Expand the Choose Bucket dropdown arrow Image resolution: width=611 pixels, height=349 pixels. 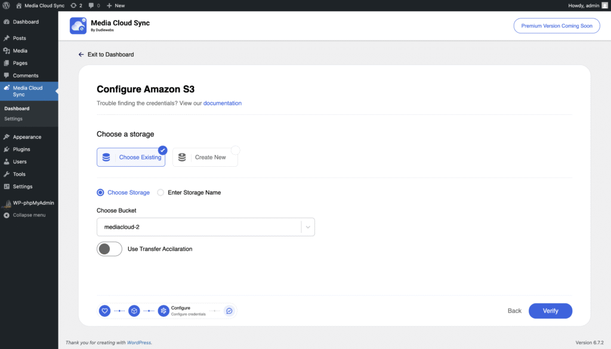[307, 227]
